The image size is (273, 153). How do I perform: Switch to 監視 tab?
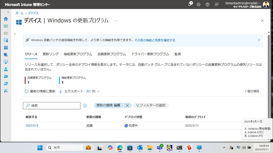(177, 54)
